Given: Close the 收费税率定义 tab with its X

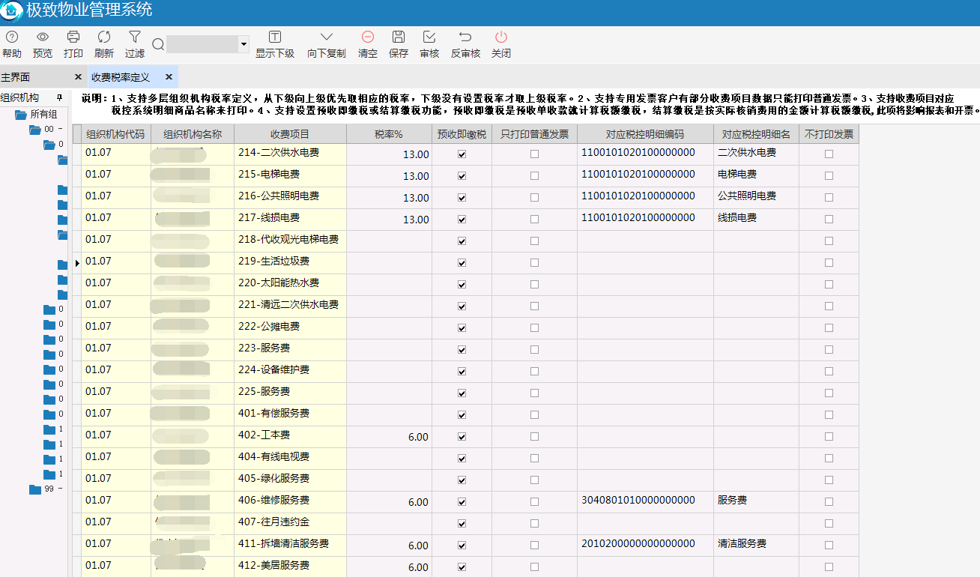Looking at the screenshot, I should (x=169, y=77).
